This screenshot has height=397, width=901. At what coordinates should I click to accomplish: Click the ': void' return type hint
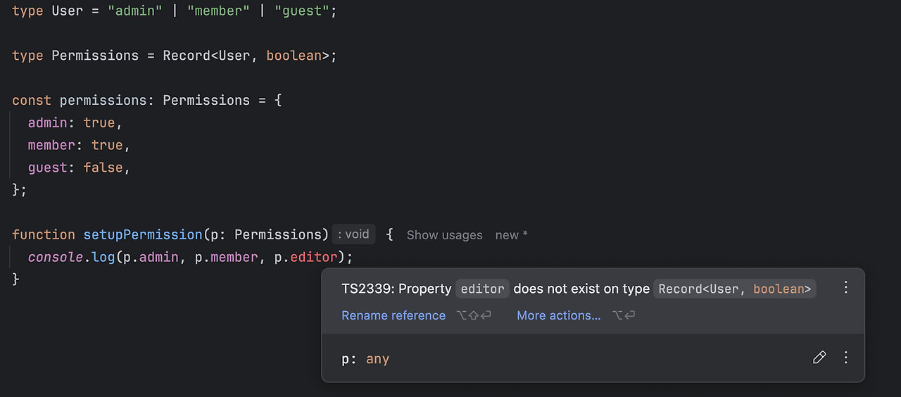(353, 234)
